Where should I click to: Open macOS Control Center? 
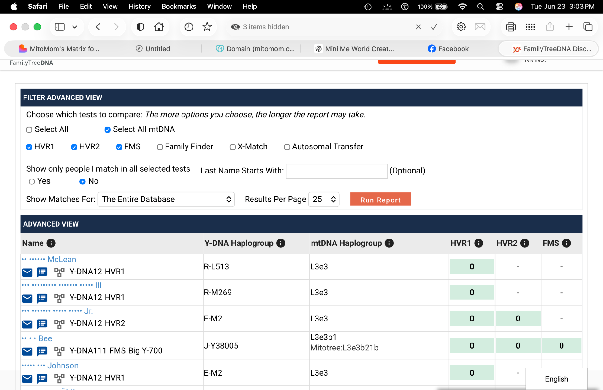click(499, 7)
